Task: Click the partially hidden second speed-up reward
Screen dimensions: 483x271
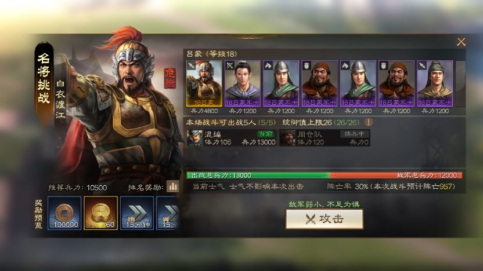Action: click(168, 213)
